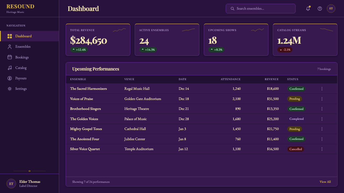Click the Active Ensembles sparkline chart
This screenshot has width=344, height=193.
coord(188,30)
